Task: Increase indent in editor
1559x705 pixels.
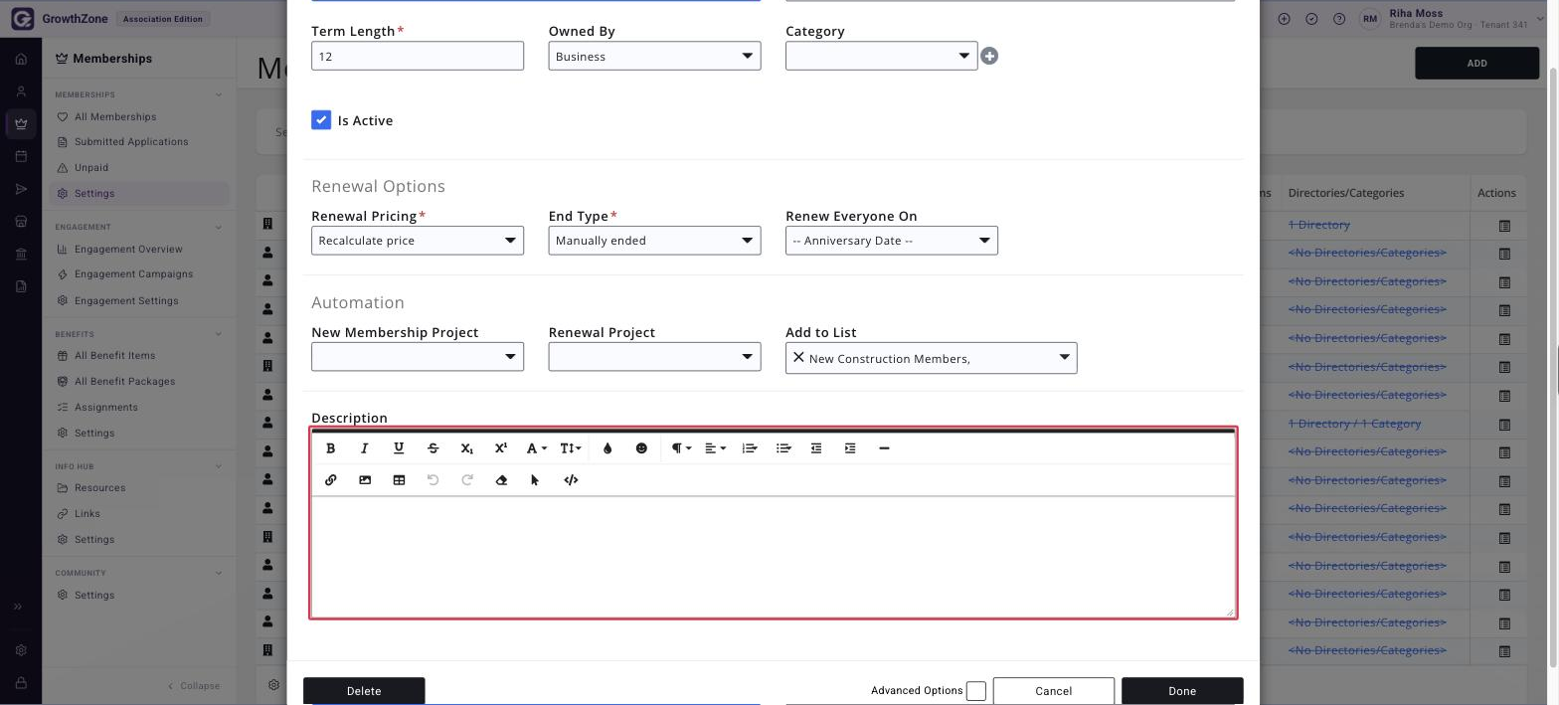Action: (850, 448)
